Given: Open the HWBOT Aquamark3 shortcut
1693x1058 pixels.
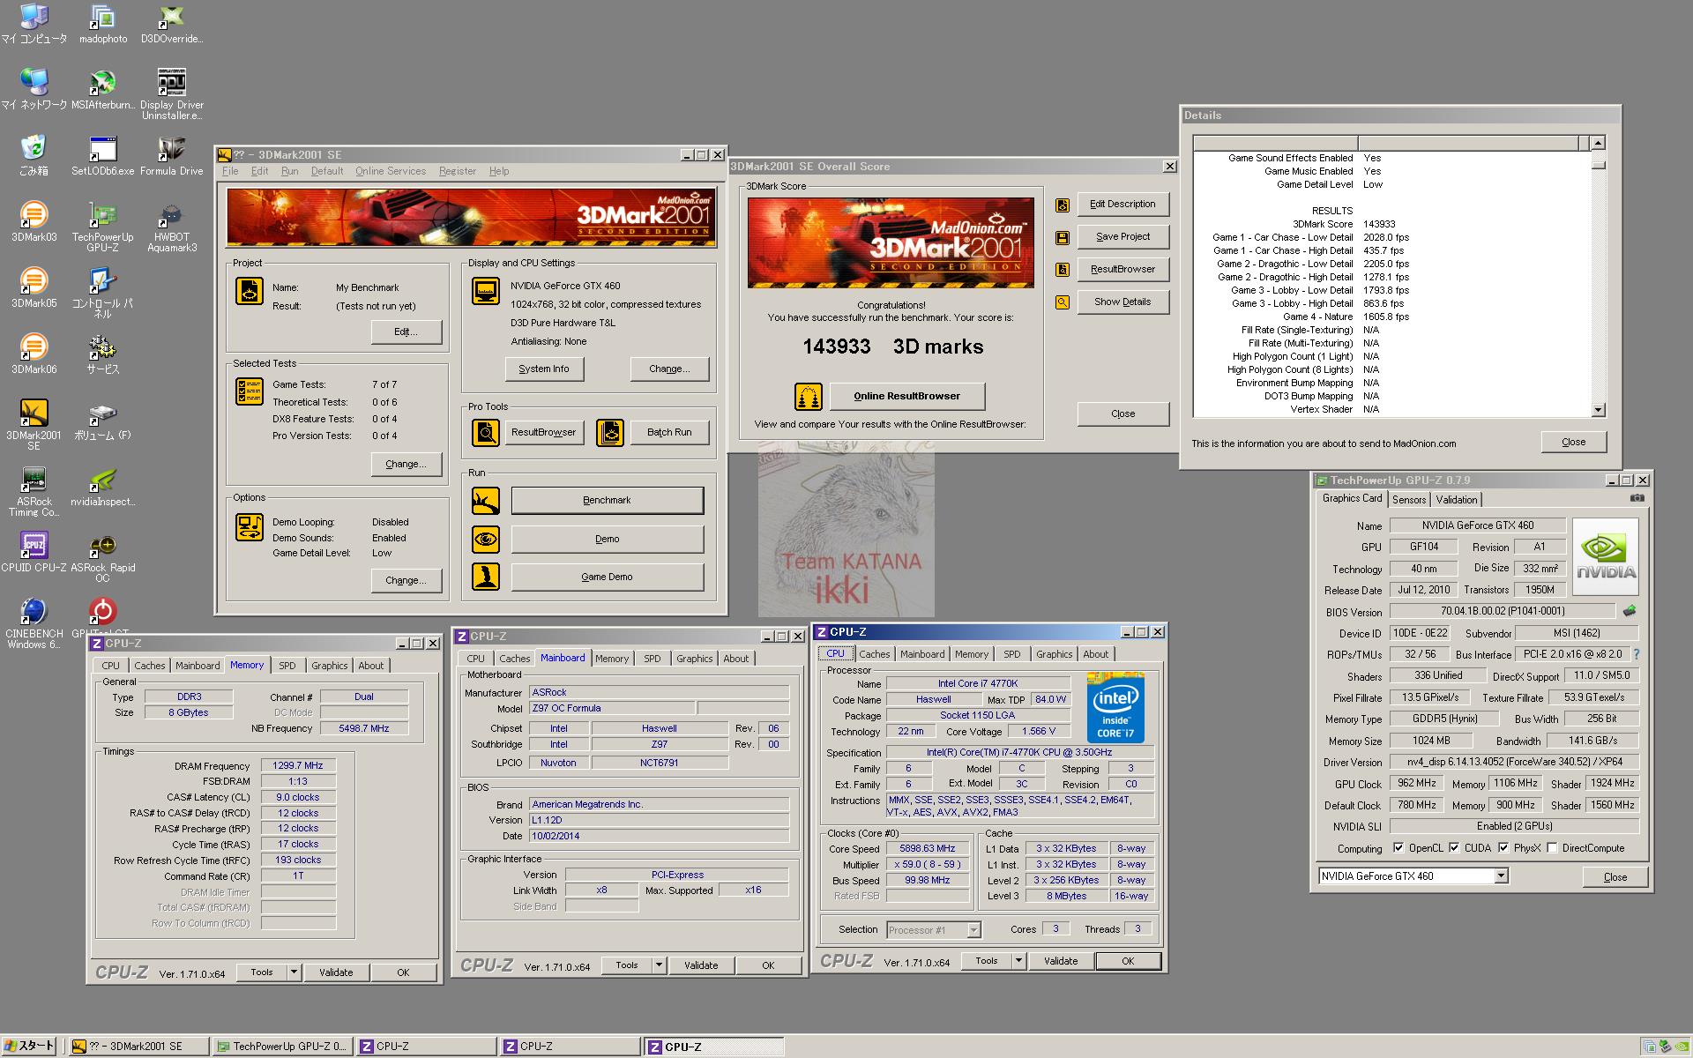Looking at the screenshot, I should [171, 226].
